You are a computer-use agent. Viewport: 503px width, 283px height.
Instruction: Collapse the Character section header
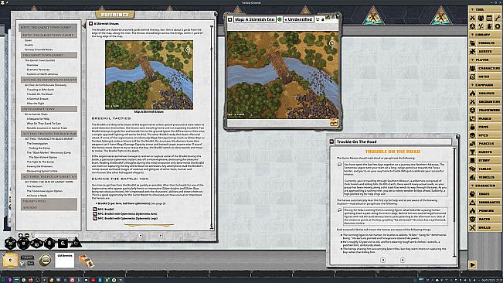point(484,186)
